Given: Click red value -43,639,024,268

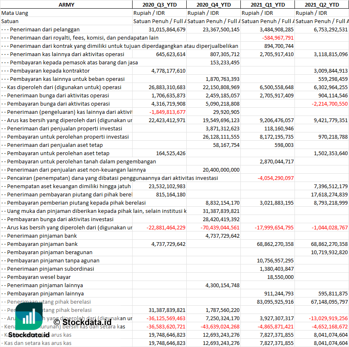Looking at the screenshot, I should coord(220,326).
